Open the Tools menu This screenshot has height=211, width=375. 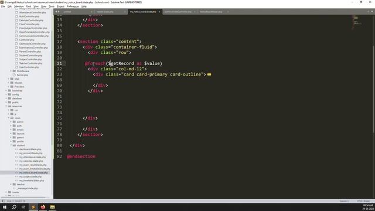coord(52,6)
